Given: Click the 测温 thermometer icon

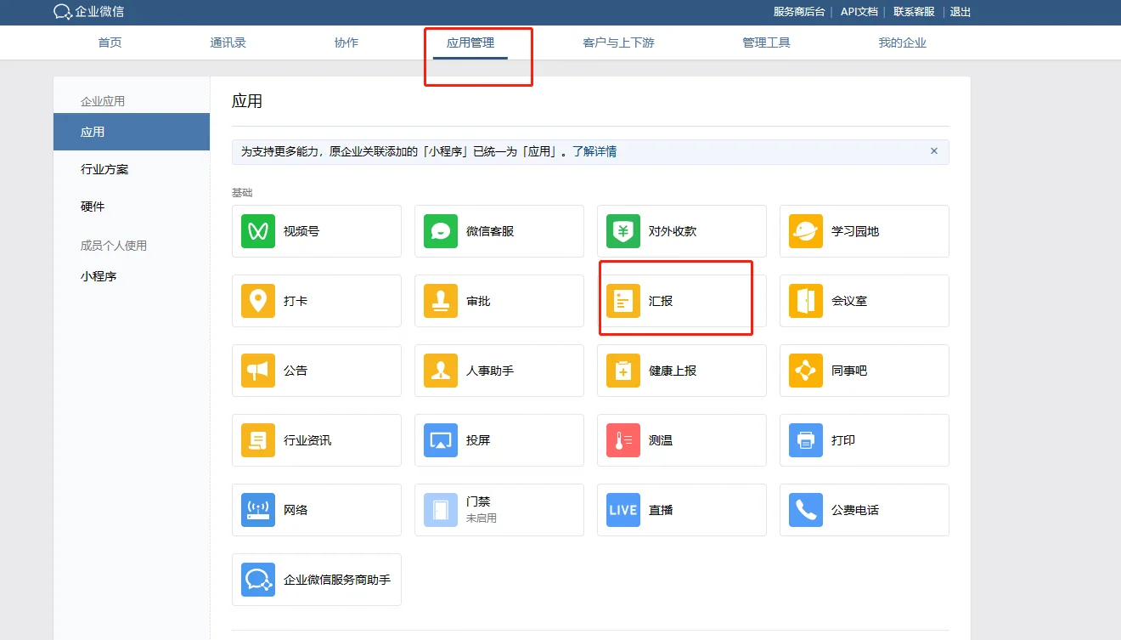Looking at the screenshot, I should pyautogui.click(x=623, y=440).
